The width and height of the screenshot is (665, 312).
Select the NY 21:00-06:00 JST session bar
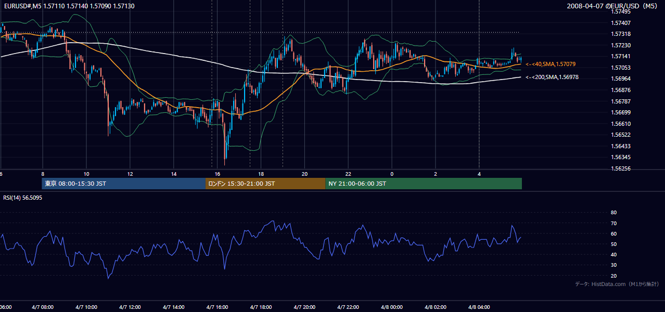424,184
